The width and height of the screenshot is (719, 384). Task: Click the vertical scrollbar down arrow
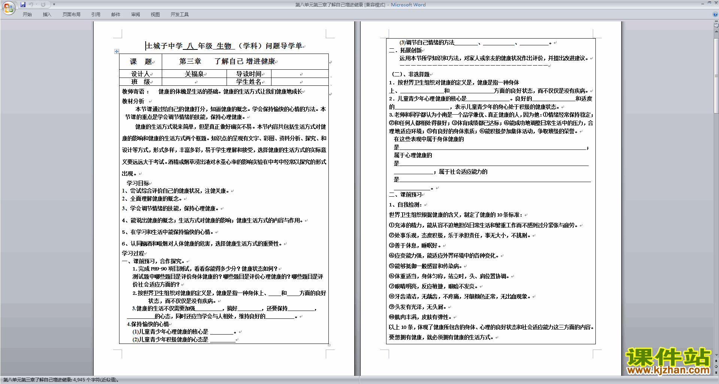716,355
